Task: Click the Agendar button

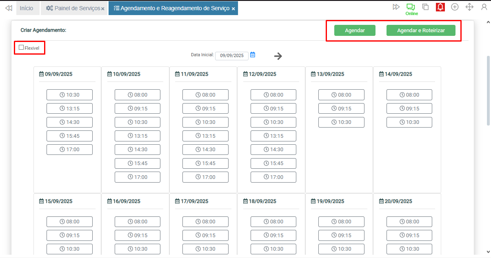Action: pyautogui.click(x=355, y=31)
